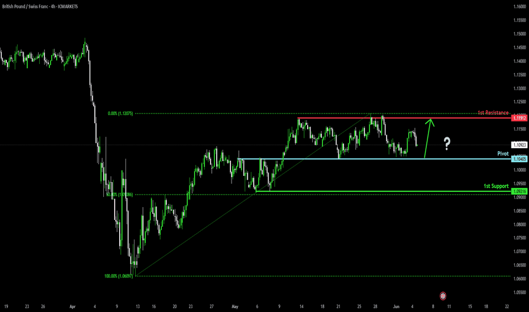Click the '22' date axis label
529x312 pixels.
[x=507, y=306]
